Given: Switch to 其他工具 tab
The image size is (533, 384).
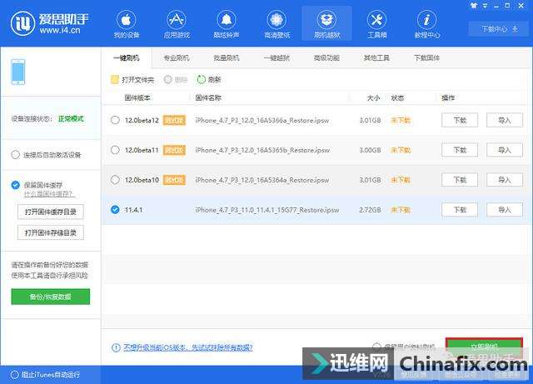Looking at the screenshot, I should point(376,58).
